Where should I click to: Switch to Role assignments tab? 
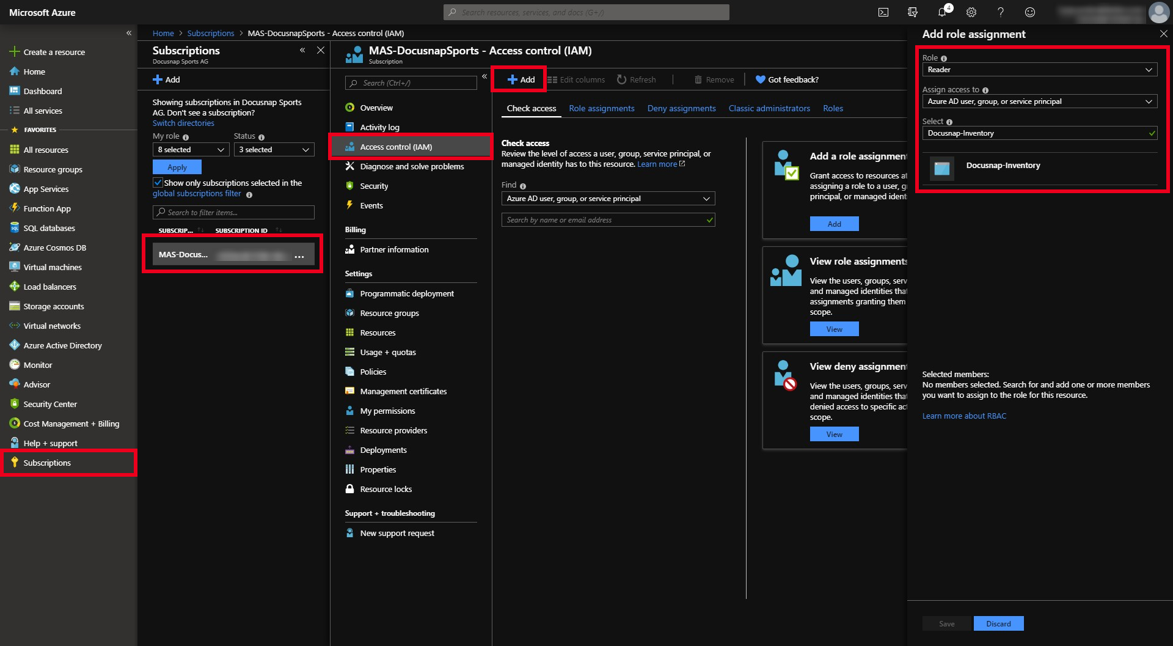pyautogui.click(x=602, y=108)
